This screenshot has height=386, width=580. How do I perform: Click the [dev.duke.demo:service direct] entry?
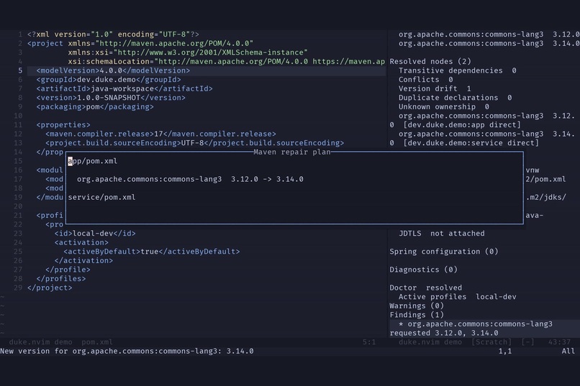pos(471,143)
